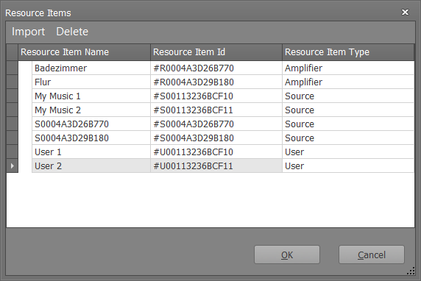Image resolution: width=421 pixels, height=281 pixels.
Task: Confirm with the OK button
Action: point(287,255)
